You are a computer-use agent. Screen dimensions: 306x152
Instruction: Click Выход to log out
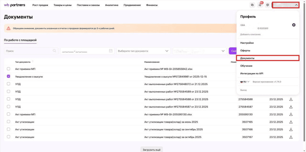point(243,90)
